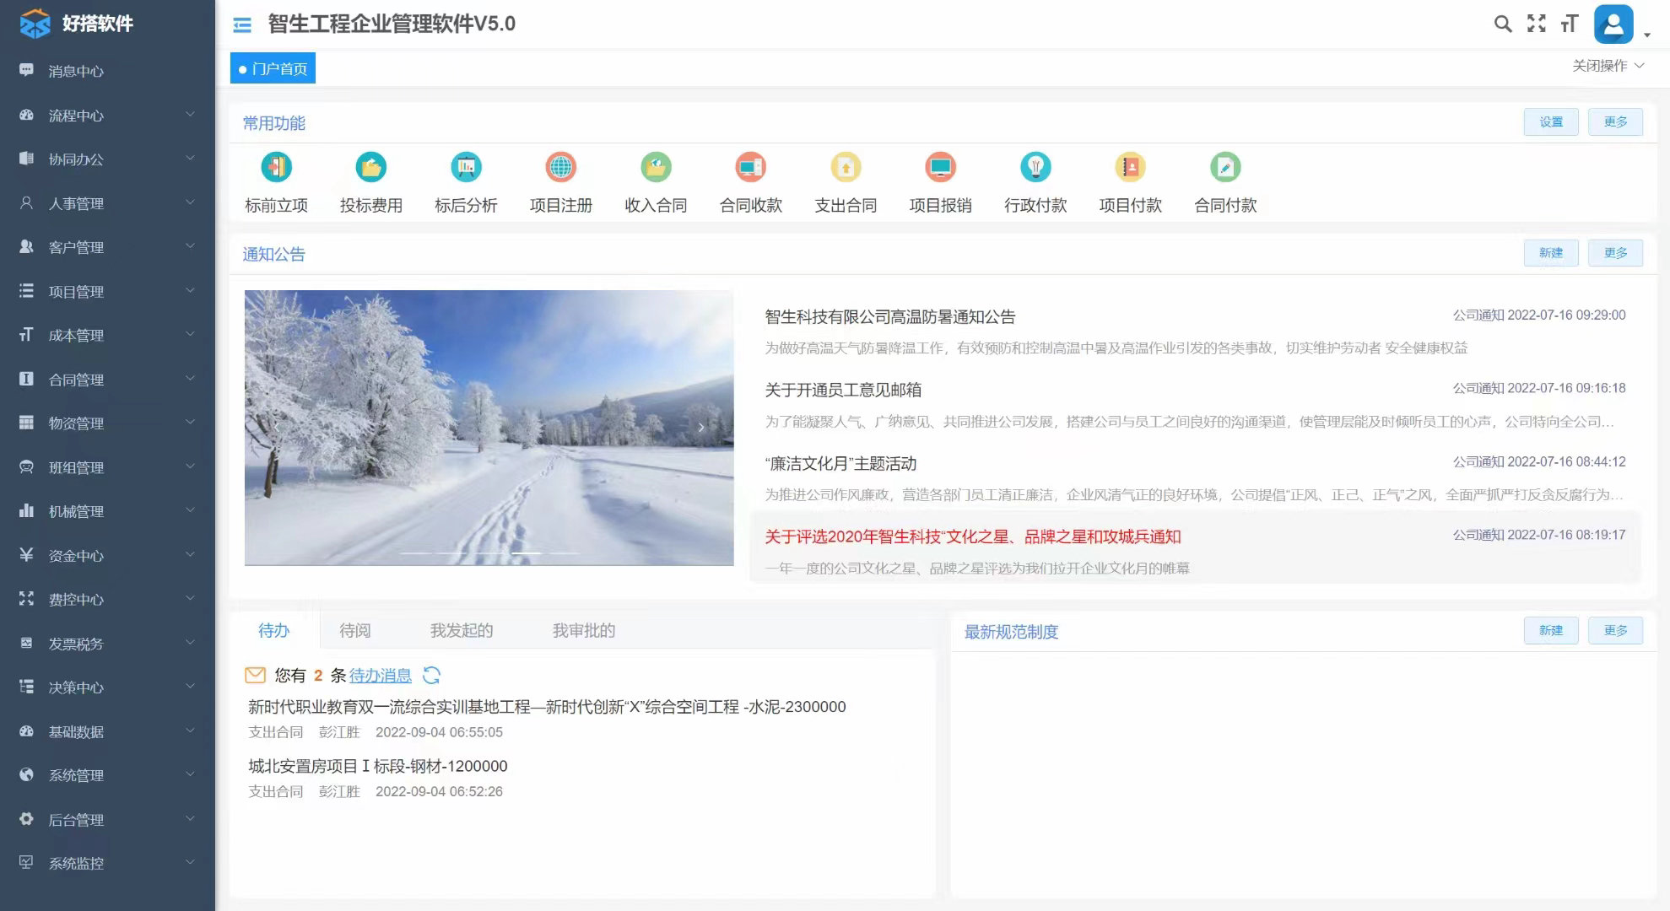This screenshot has width=1670, height=911.
Task: Select the 门户首页 tab
Action: click(x=273, y=68)
